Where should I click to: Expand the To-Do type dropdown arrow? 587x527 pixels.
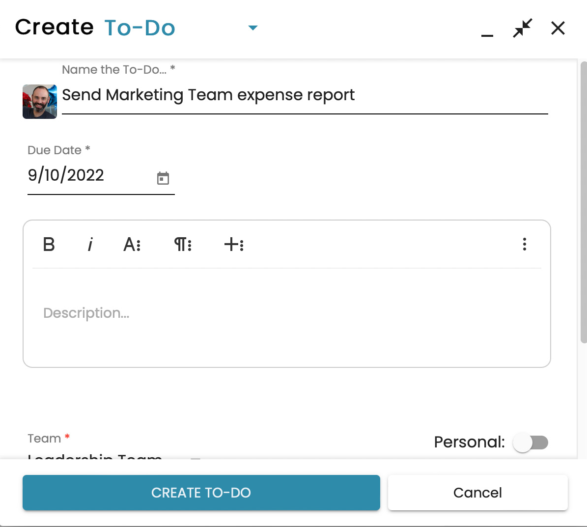[253, 28]
